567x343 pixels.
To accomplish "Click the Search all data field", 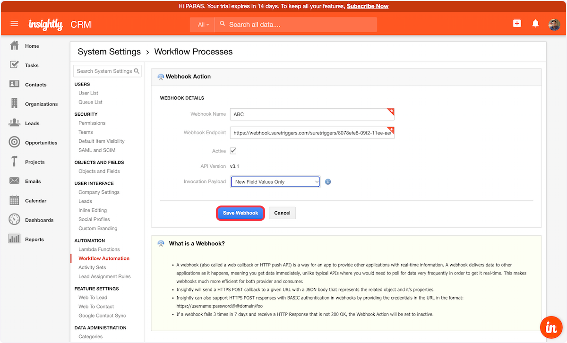I will pos(296,25).
